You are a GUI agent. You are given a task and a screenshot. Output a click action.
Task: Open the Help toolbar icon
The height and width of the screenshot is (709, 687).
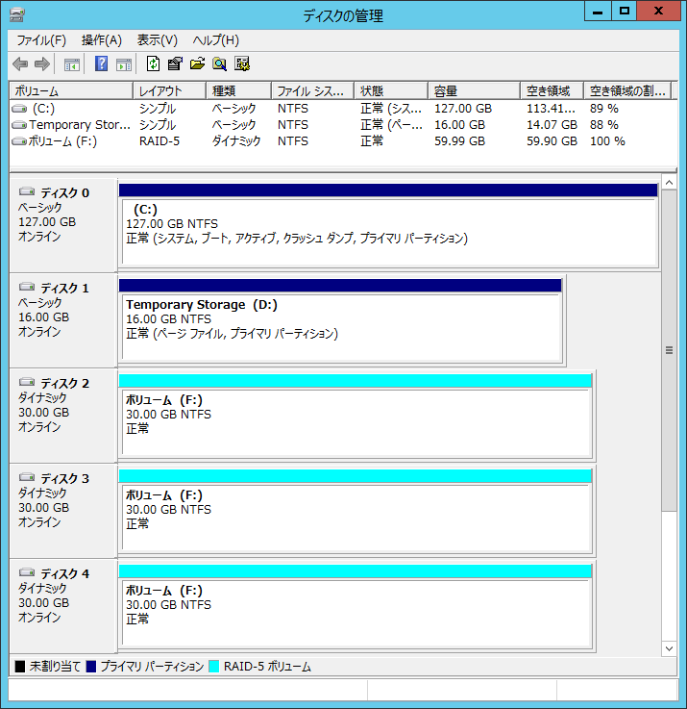[101, 63]
